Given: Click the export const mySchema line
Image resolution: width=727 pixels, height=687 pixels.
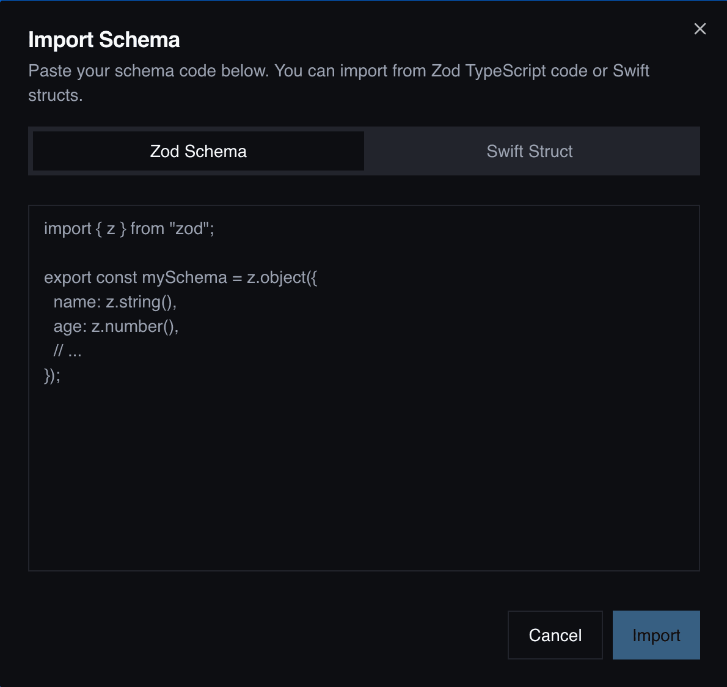Looking at the screenshot, I should pyautogui.click(x=181, y=277).
